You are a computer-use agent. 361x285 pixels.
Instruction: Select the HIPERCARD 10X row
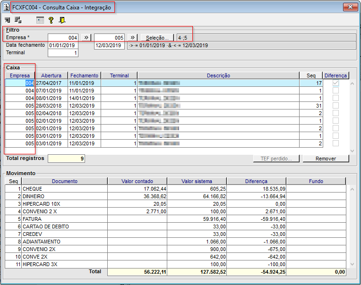175,204
